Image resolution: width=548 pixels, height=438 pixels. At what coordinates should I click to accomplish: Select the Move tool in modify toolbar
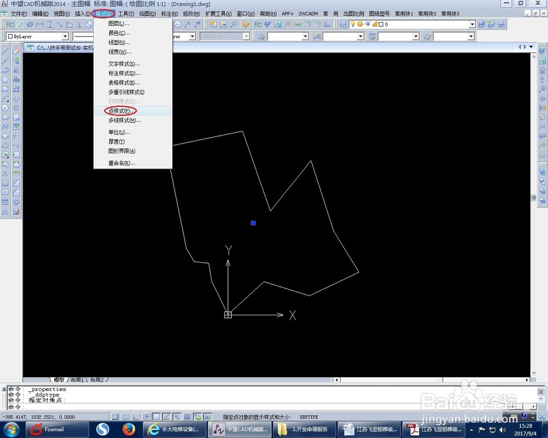click(x=16, y=99)
